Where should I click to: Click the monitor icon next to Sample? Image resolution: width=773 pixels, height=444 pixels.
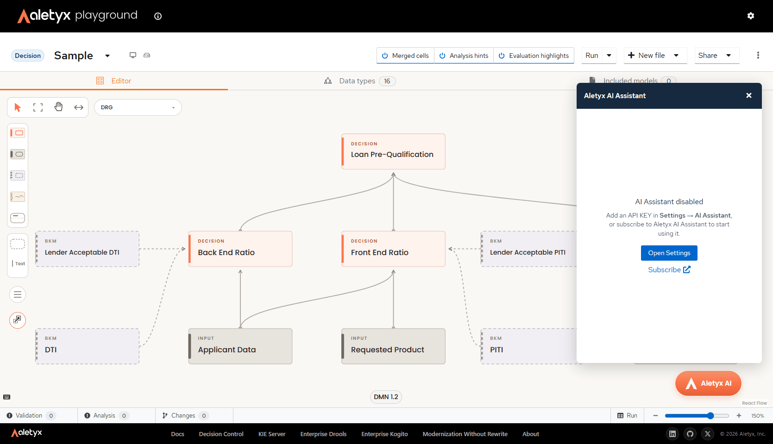tap(133, 55)
